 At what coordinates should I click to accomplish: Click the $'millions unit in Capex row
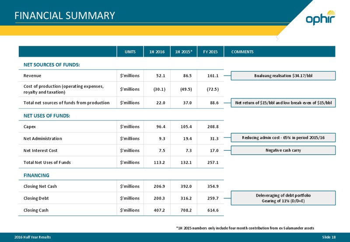point(129,127)
